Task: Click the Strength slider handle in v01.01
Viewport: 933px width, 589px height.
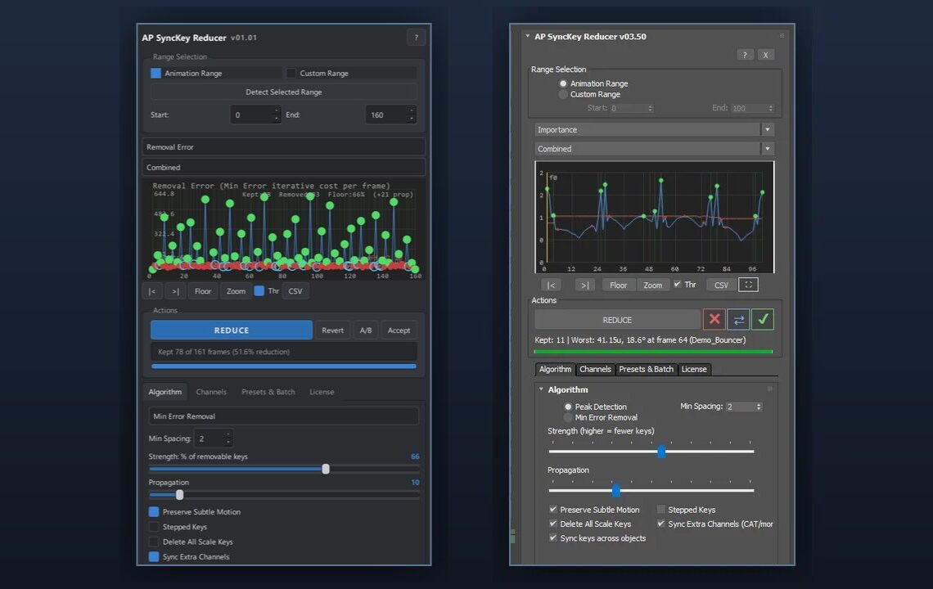Action: coord(326,469)
